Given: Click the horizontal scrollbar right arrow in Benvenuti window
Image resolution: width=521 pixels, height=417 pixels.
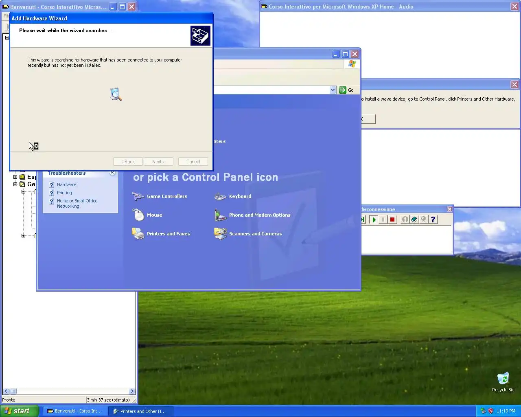Looking at the screenshot, I should click(132, 391).
